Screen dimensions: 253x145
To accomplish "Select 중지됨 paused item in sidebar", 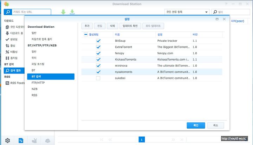I will pyautogui.click(x=12, y=58).
